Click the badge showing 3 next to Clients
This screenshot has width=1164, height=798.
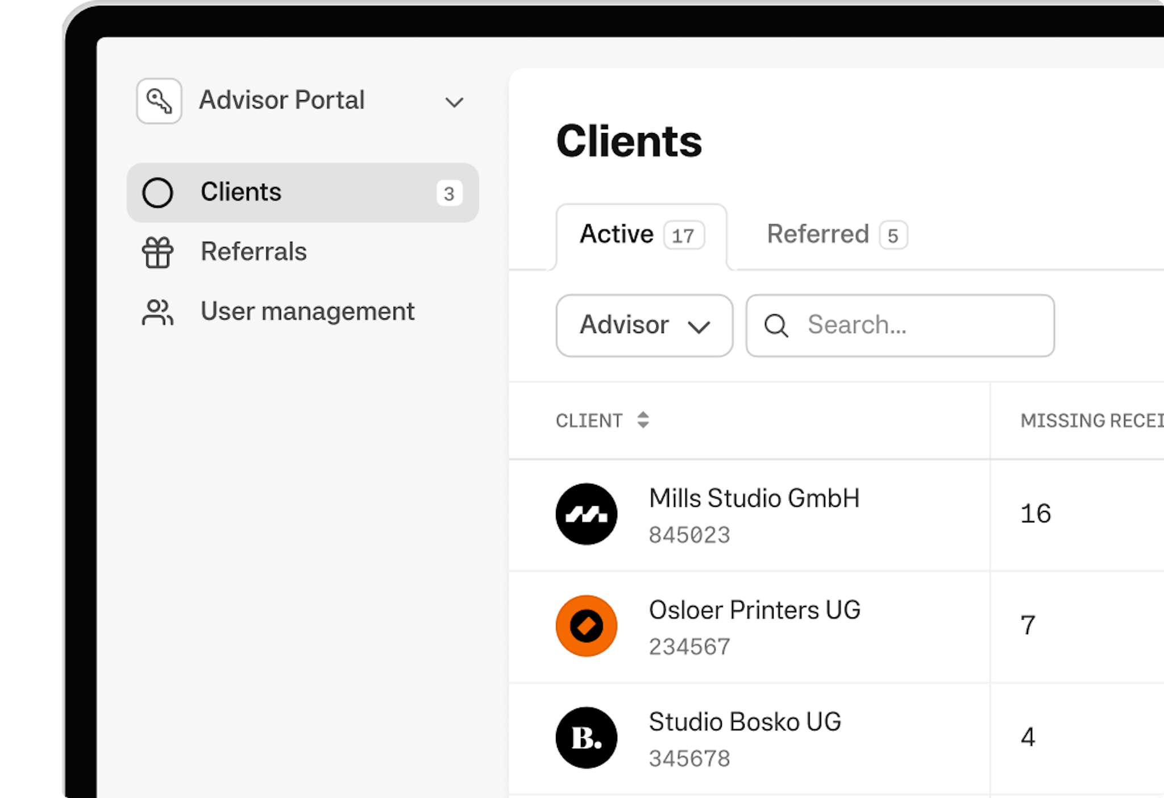[450, 193]
